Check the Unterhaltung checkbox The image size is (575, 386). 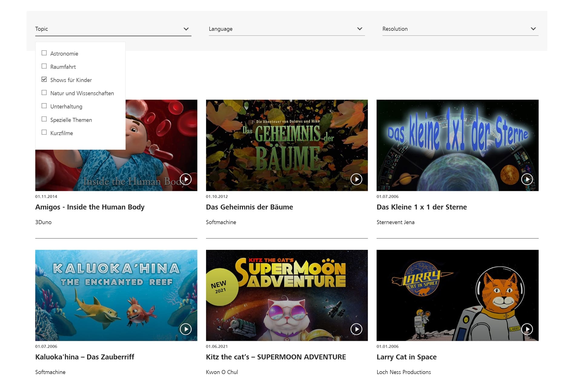[x=44, y=106]
